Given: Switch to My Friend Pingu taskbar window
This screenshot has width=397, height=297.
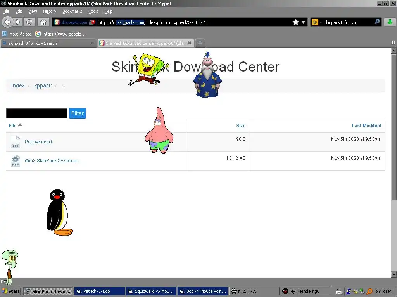Looking at the screenshot, I should [x=306, y=291].
